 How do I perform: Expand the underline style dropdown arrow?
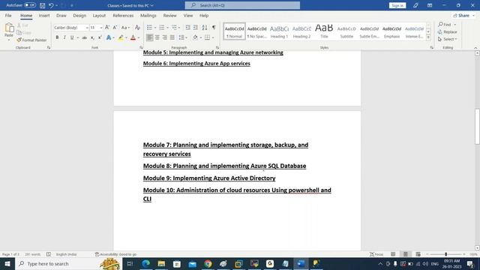click(78, 37)
